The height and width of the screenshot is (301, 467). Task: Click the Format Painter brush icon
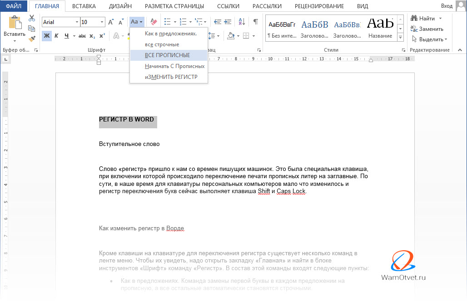32,39
